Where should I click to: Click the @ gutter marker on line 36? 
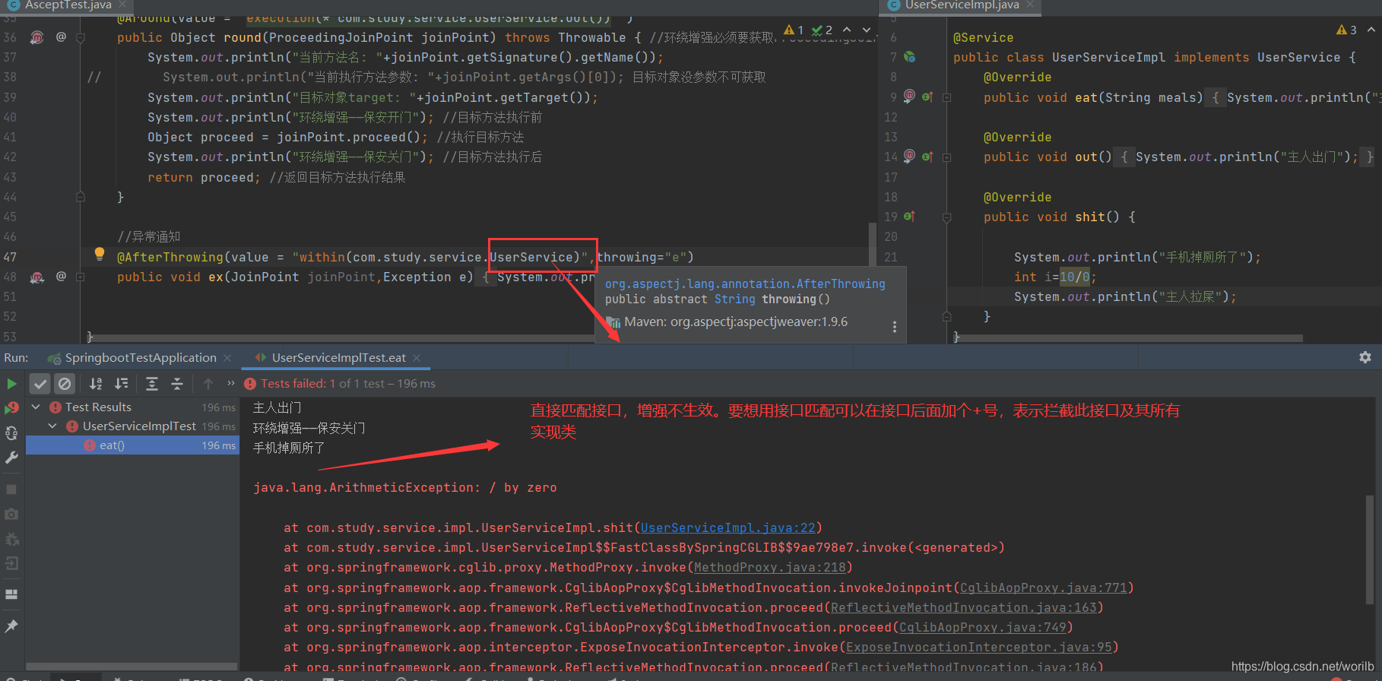click(61, 36)
